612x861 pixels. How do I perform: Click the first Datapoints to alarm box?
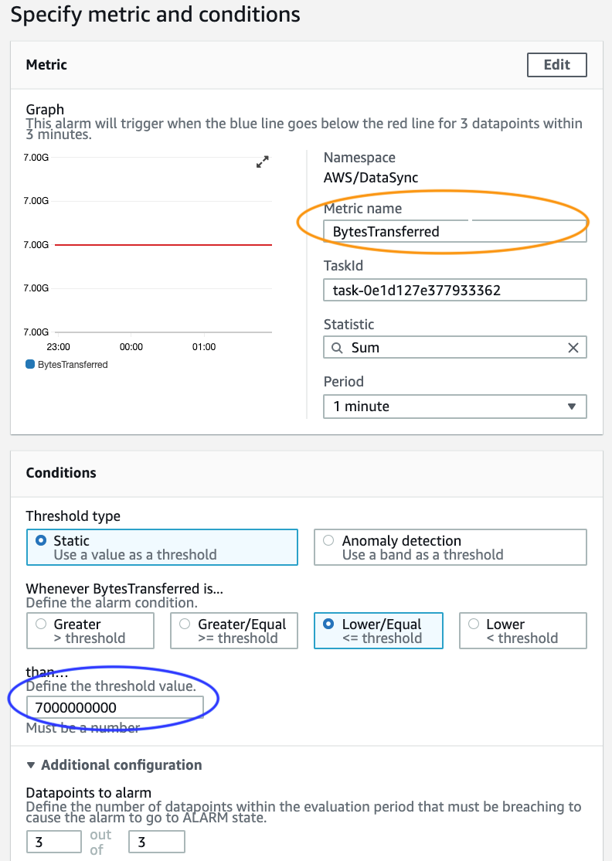[53, 841]
